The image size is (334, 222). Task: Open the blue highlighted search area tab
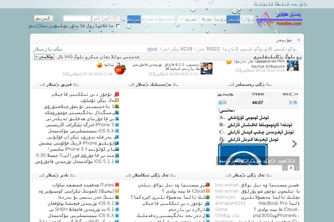coord(134,19)
